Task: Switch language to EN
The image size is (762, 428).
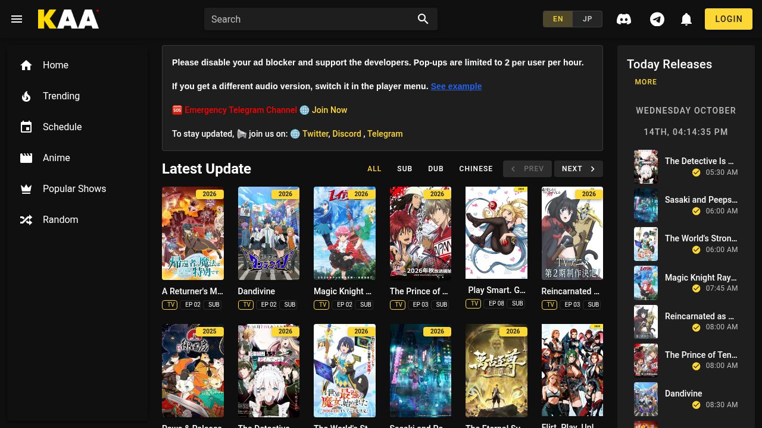Action: click(558, 19)
